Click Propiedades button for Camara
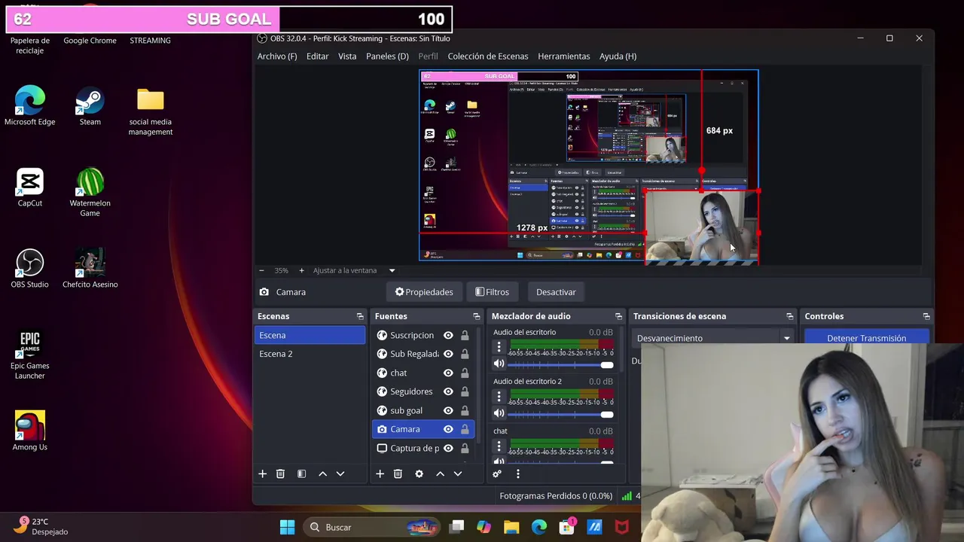Viewport: 964px width, 542px height. click(x=424, y=292)
